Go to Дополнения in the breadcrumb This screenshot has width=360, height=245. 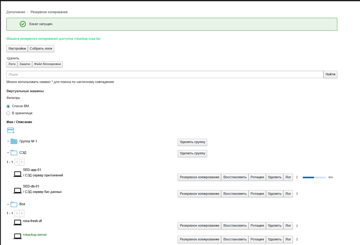[x=16, y=12]
